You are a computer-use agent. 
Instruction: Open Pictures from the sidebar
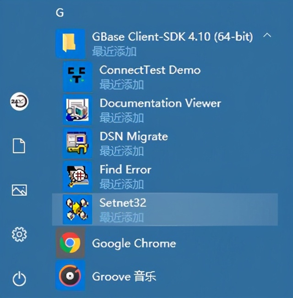pos(19,190)
